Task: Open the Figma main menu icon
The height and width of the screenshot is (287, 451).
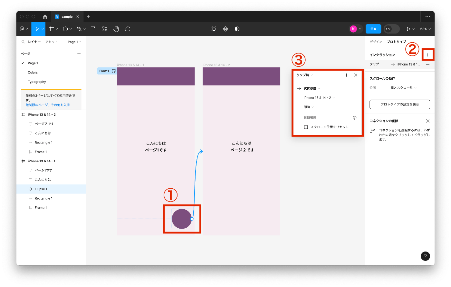Action: click(22, 29)
